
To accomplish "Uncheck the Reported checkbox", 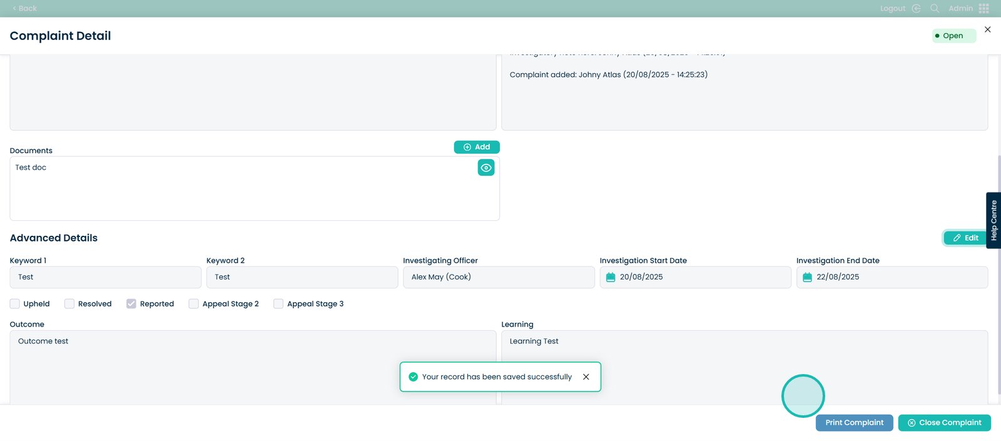I will click(x=131, y=304).
